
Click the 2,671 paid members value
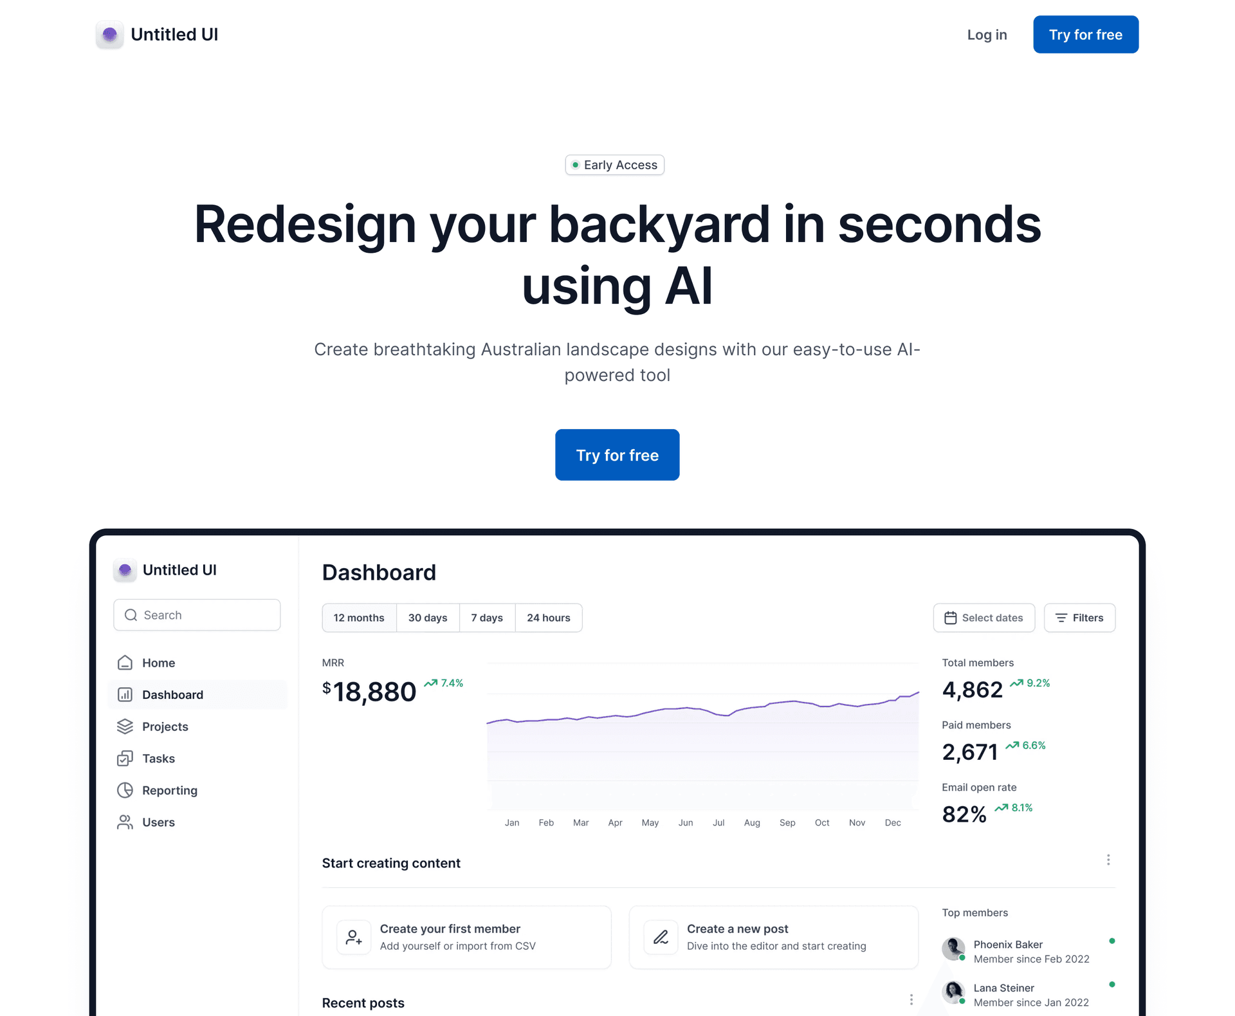pos(970,752)
